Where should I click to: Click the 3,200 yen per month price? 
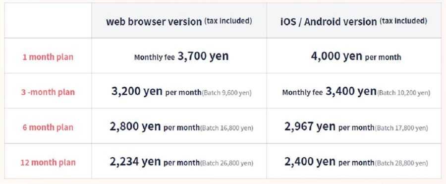tap(156, 92)
